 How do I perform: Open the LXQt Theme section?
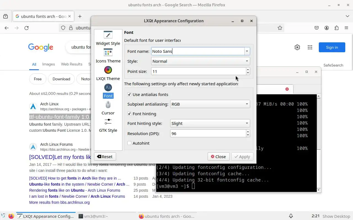point(108,73)
